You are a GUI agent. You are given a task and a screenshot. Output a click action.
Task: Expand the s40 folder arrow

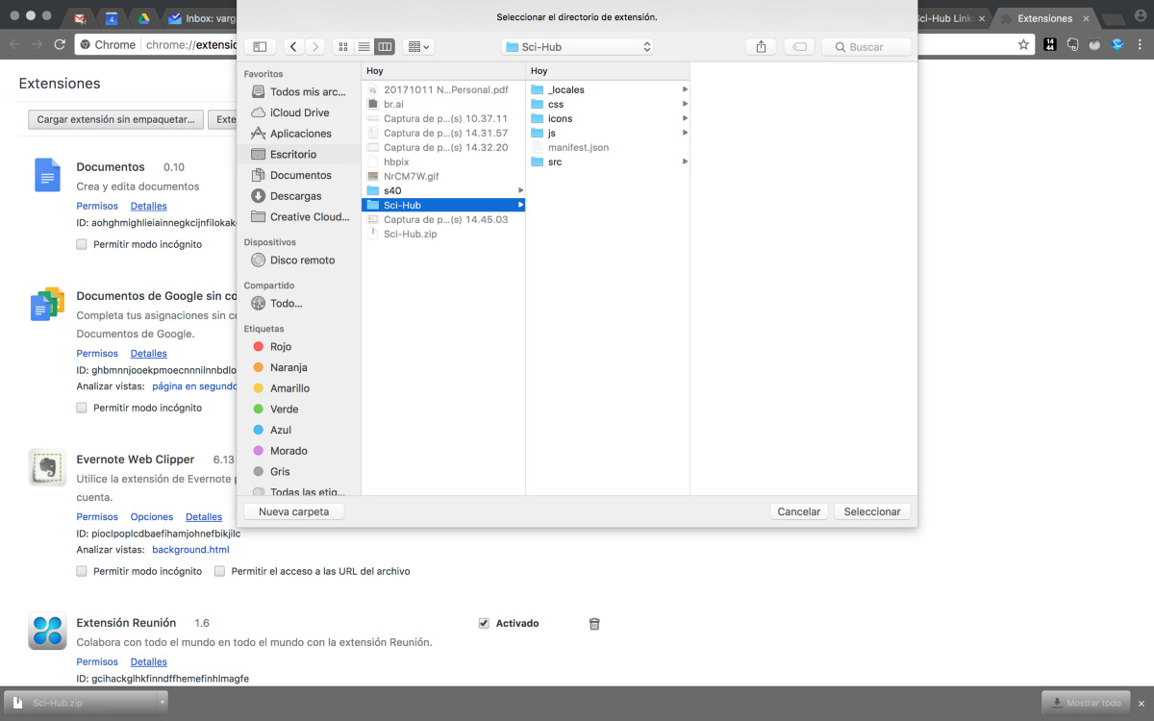(520, 190)
